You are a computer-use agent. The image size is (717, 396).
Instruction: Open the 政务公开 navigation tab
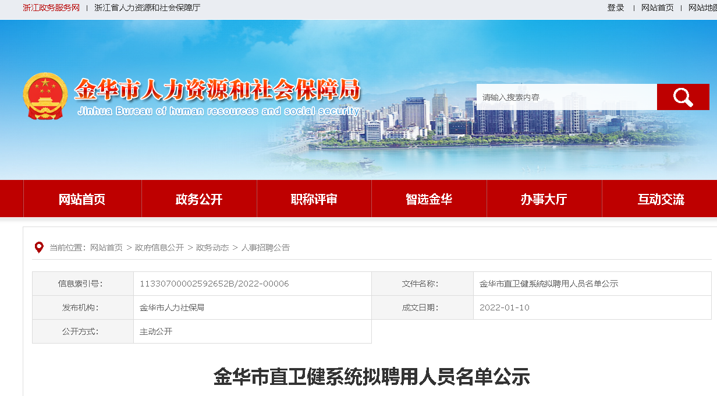point(199,199)
